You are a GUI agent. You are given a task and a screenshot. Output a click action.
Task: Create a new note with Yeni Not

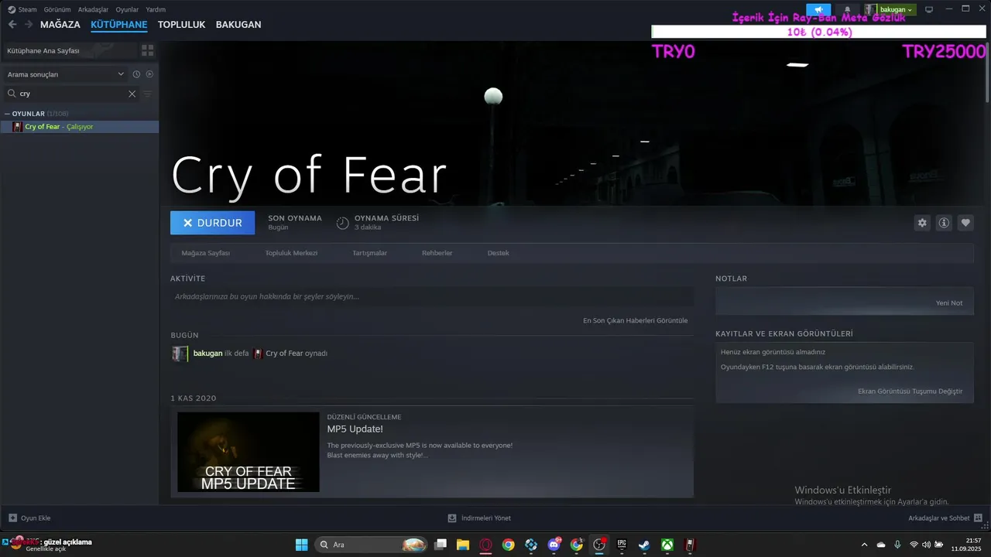[x=949, y=303]
